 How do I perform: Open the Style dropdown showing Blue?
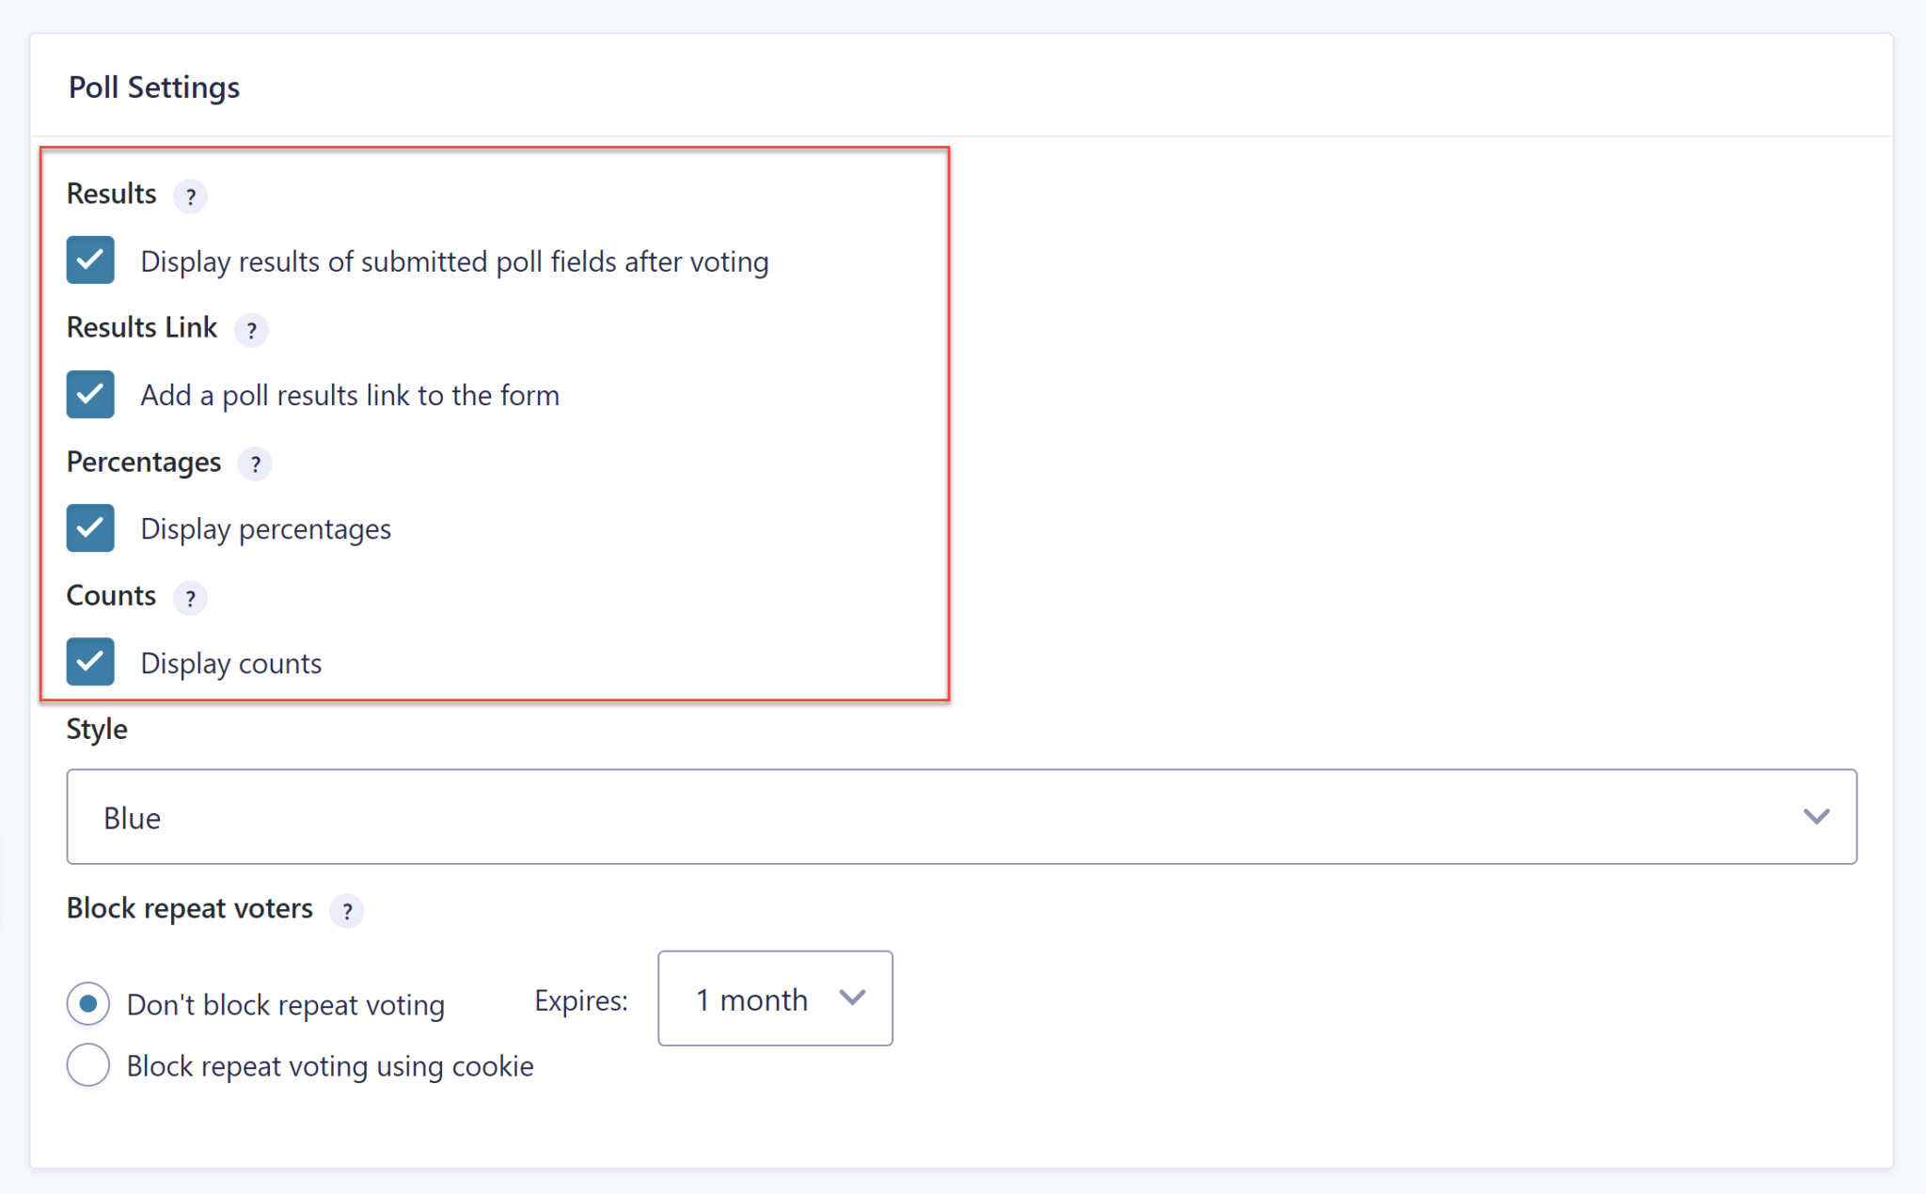[x=961, y=816]
